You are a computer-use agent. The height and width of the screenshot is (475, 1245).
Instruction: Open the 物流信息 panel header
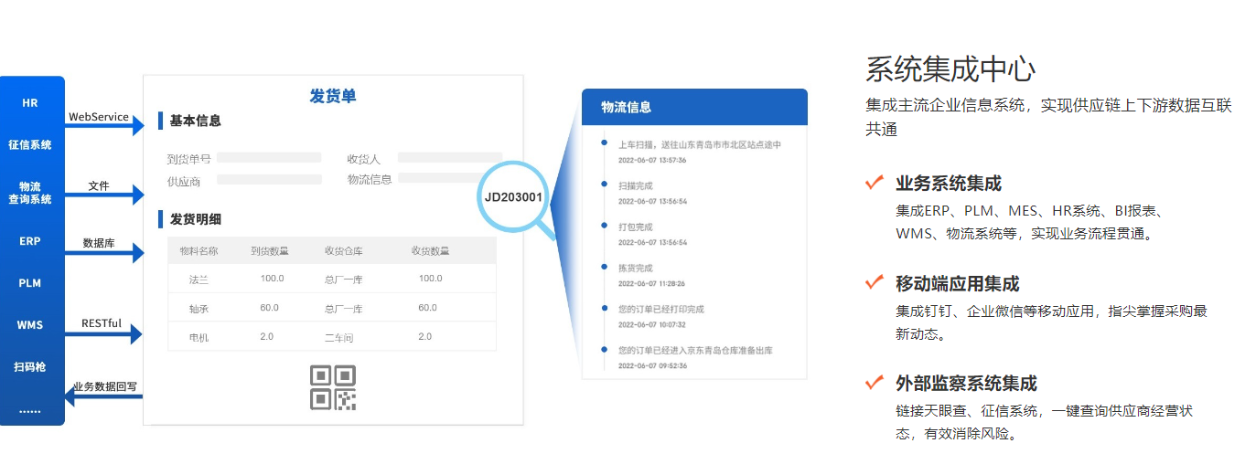(x=694, y=107)
